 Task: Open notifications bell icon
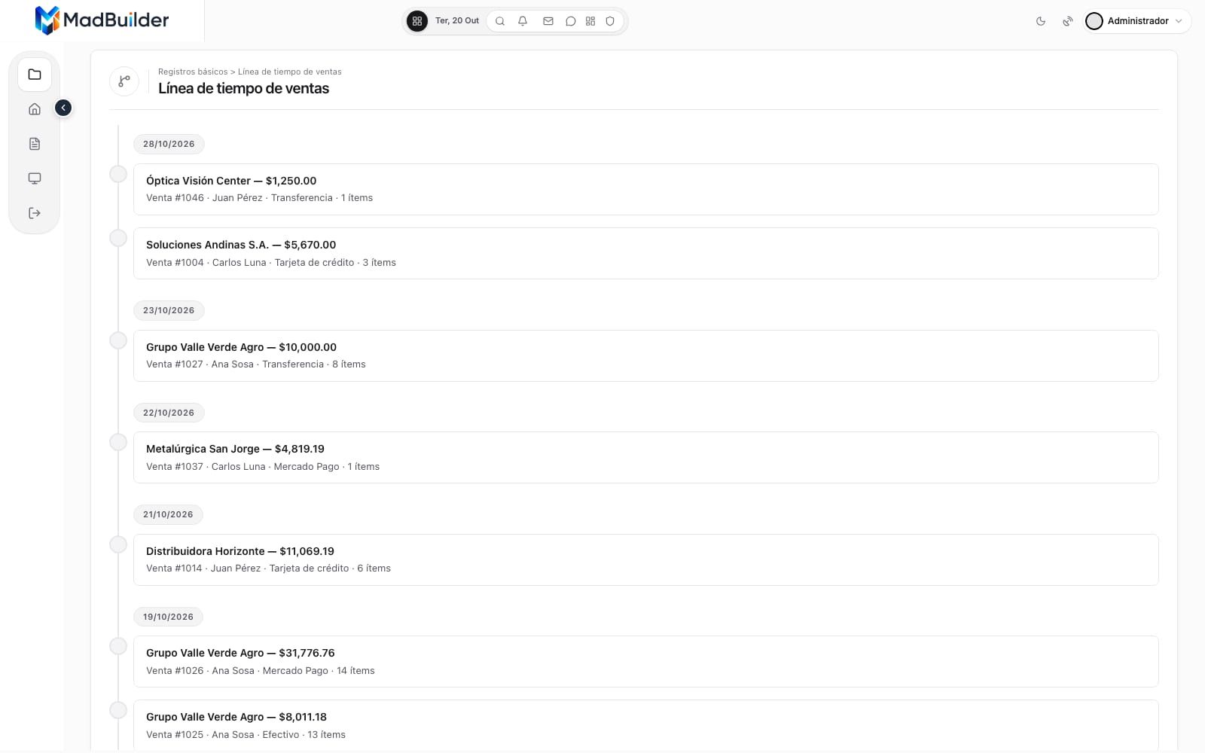(x=523, y=21)
